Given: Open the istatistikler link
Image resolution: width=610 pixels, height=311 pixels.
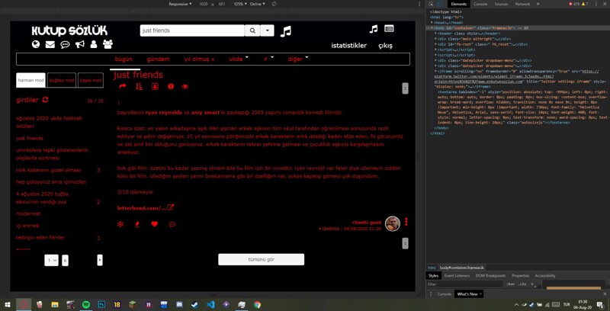Looking at the screenshot, I should tap(349, 46).
